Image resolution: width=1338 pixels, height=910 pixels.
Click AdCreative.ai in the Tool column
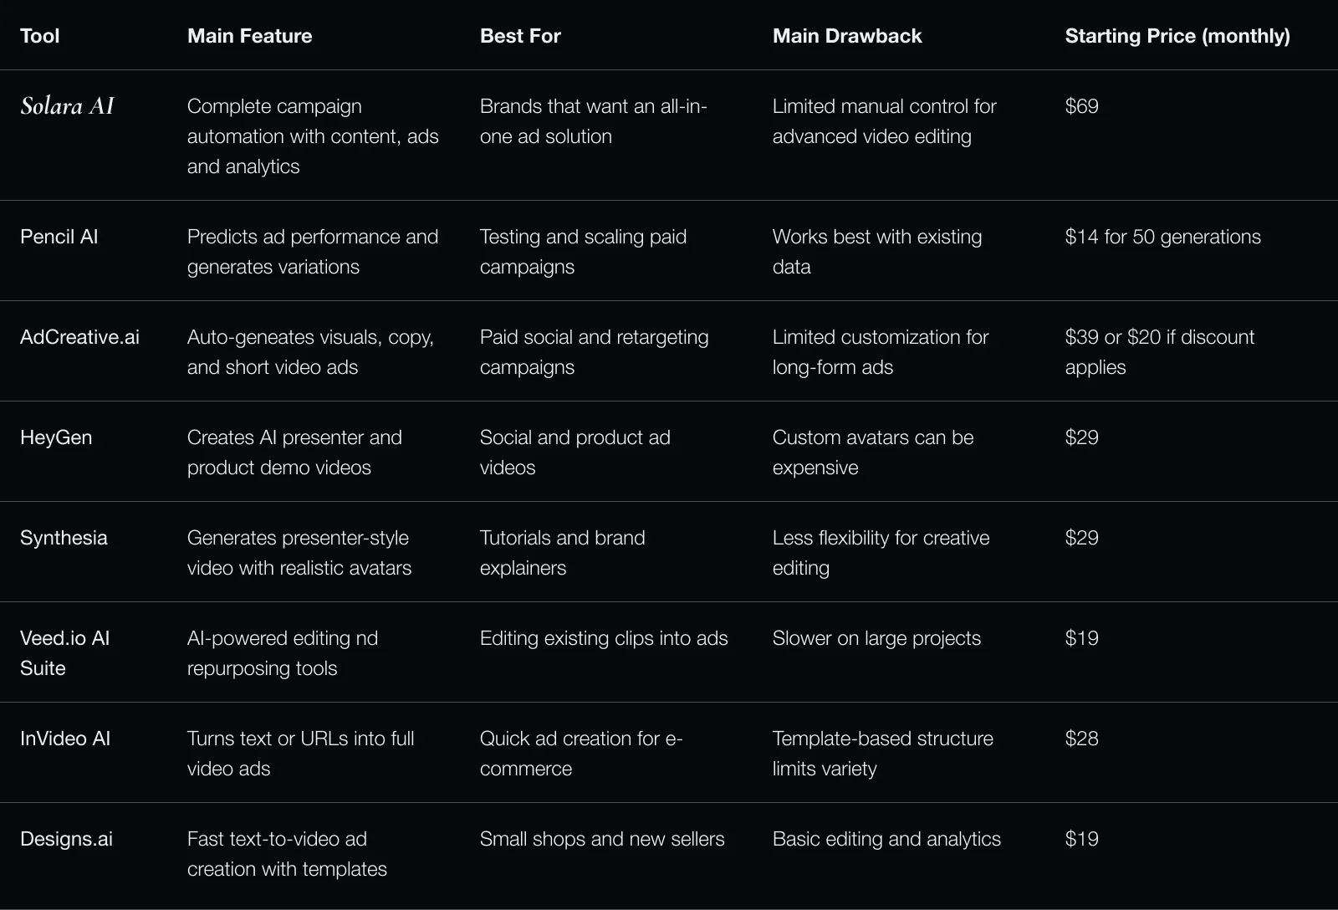[x=79, y=337]
